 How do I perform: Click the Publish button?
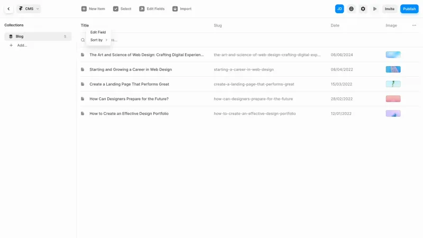click(x=409, y=9)
